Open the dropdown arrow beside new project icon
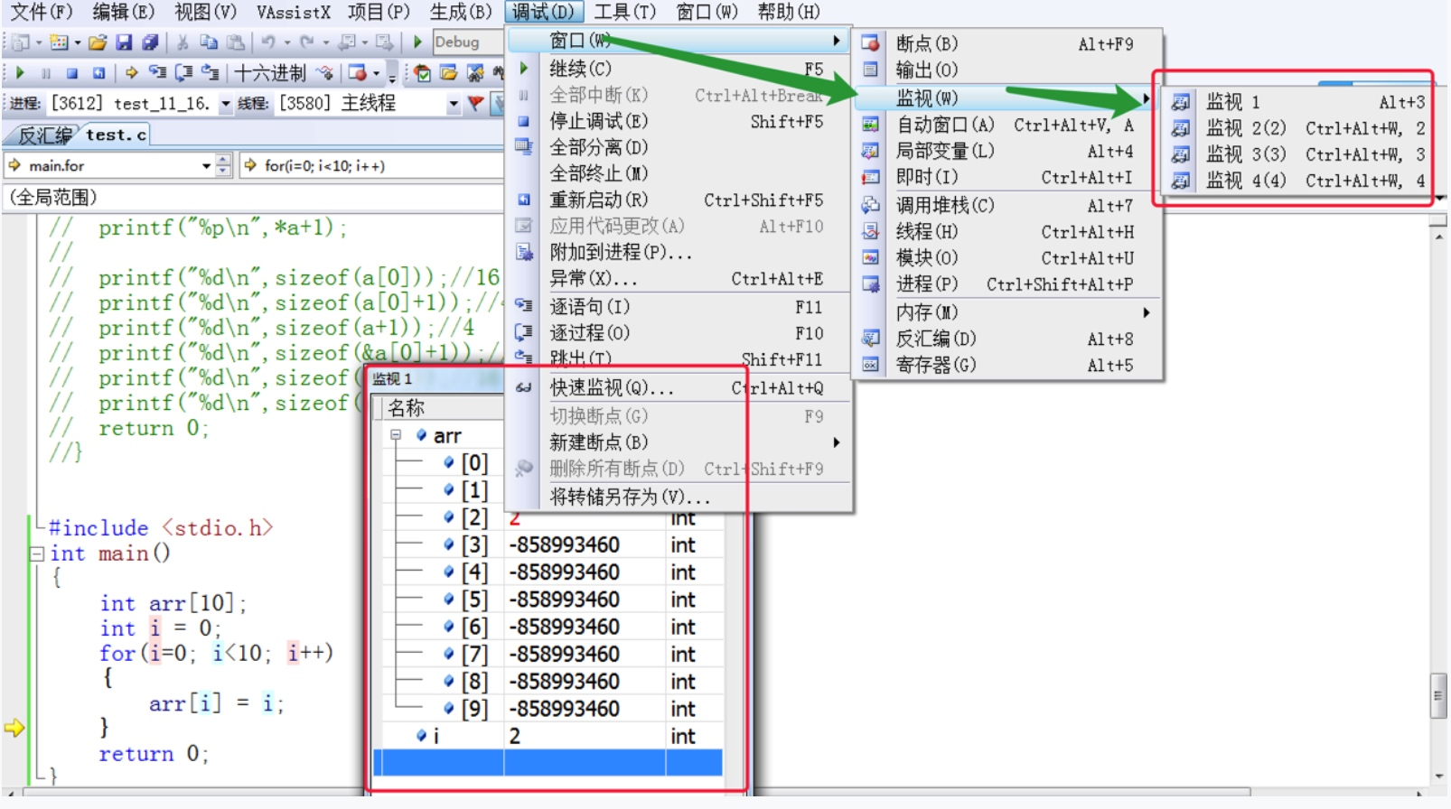 (38, 42)
